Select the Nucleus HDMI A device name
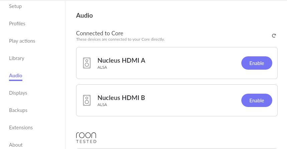 [121, 60]
